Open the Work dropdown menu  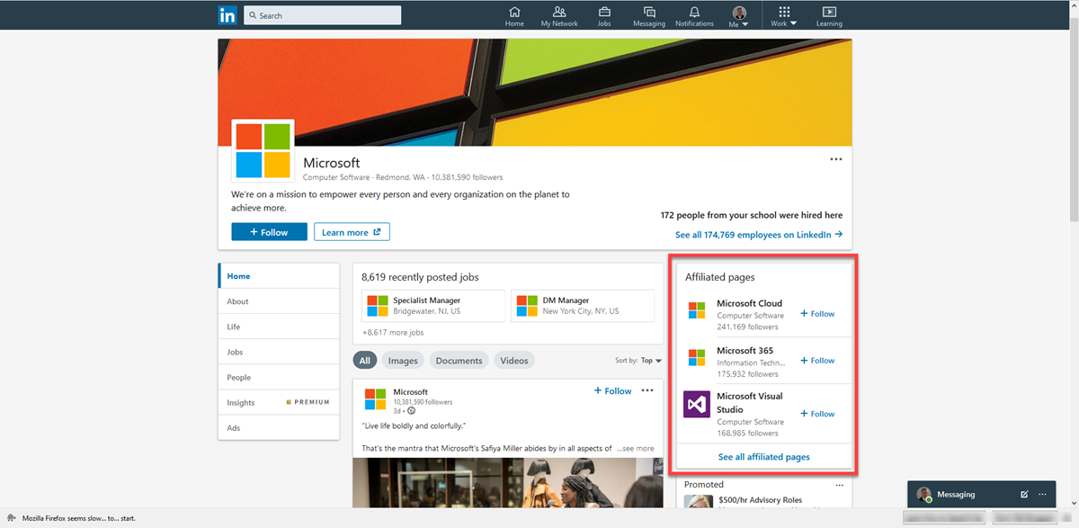coord(783,15)
